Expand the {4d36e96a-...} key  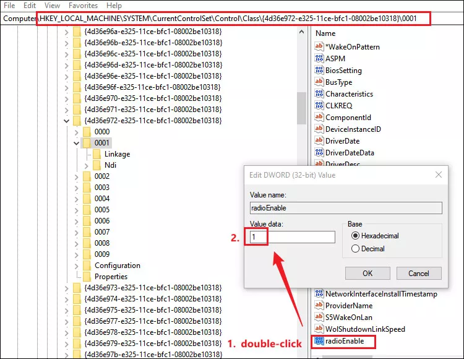pos(67,32)
